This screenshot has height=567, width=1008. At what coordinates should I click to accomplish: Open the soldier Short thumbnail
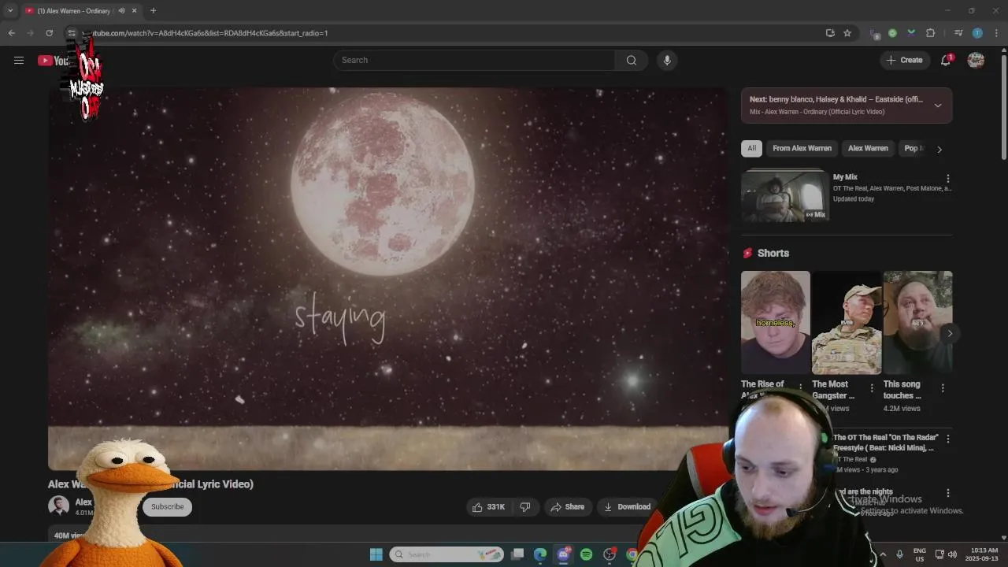coord(847,323)
